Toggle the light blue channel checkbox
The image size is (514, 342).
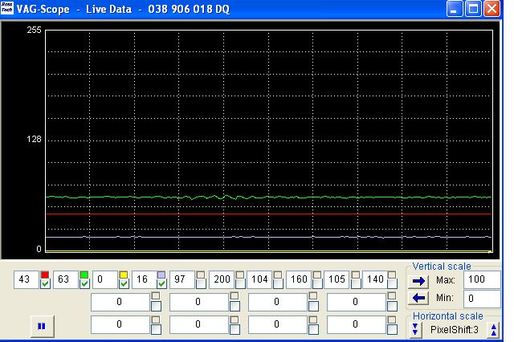click(161, 284)
